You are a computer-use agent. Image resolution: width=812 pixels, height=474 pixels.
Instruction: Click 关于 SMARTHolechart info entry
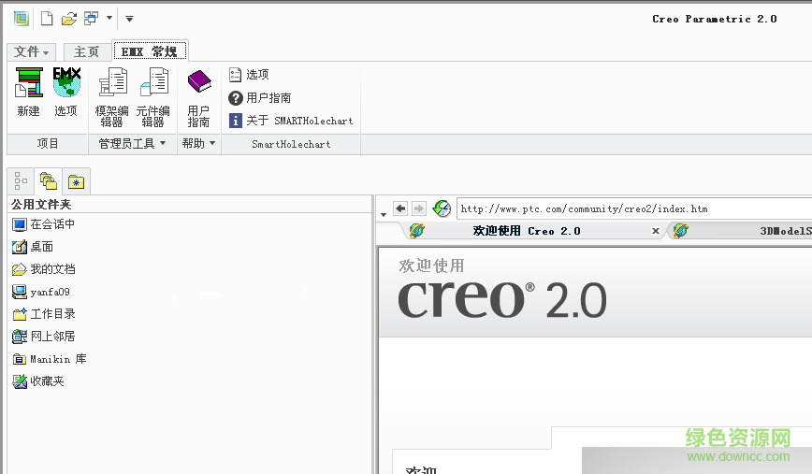pyautogui.click(x=291, y=121)
